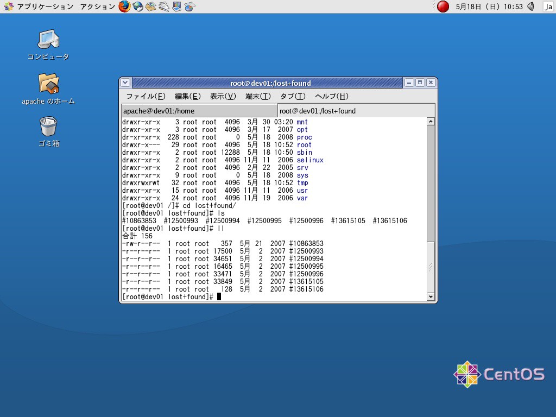This screenshot has width=556, height=417.
Task: Launch the Firefox web browser
Action: pyautogui.click(x=124, y=7)
